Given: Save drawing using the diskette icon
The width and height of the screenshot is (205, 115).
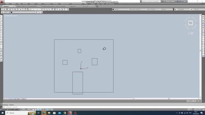Looking at the screenshot, I should (x=7, y=9).
